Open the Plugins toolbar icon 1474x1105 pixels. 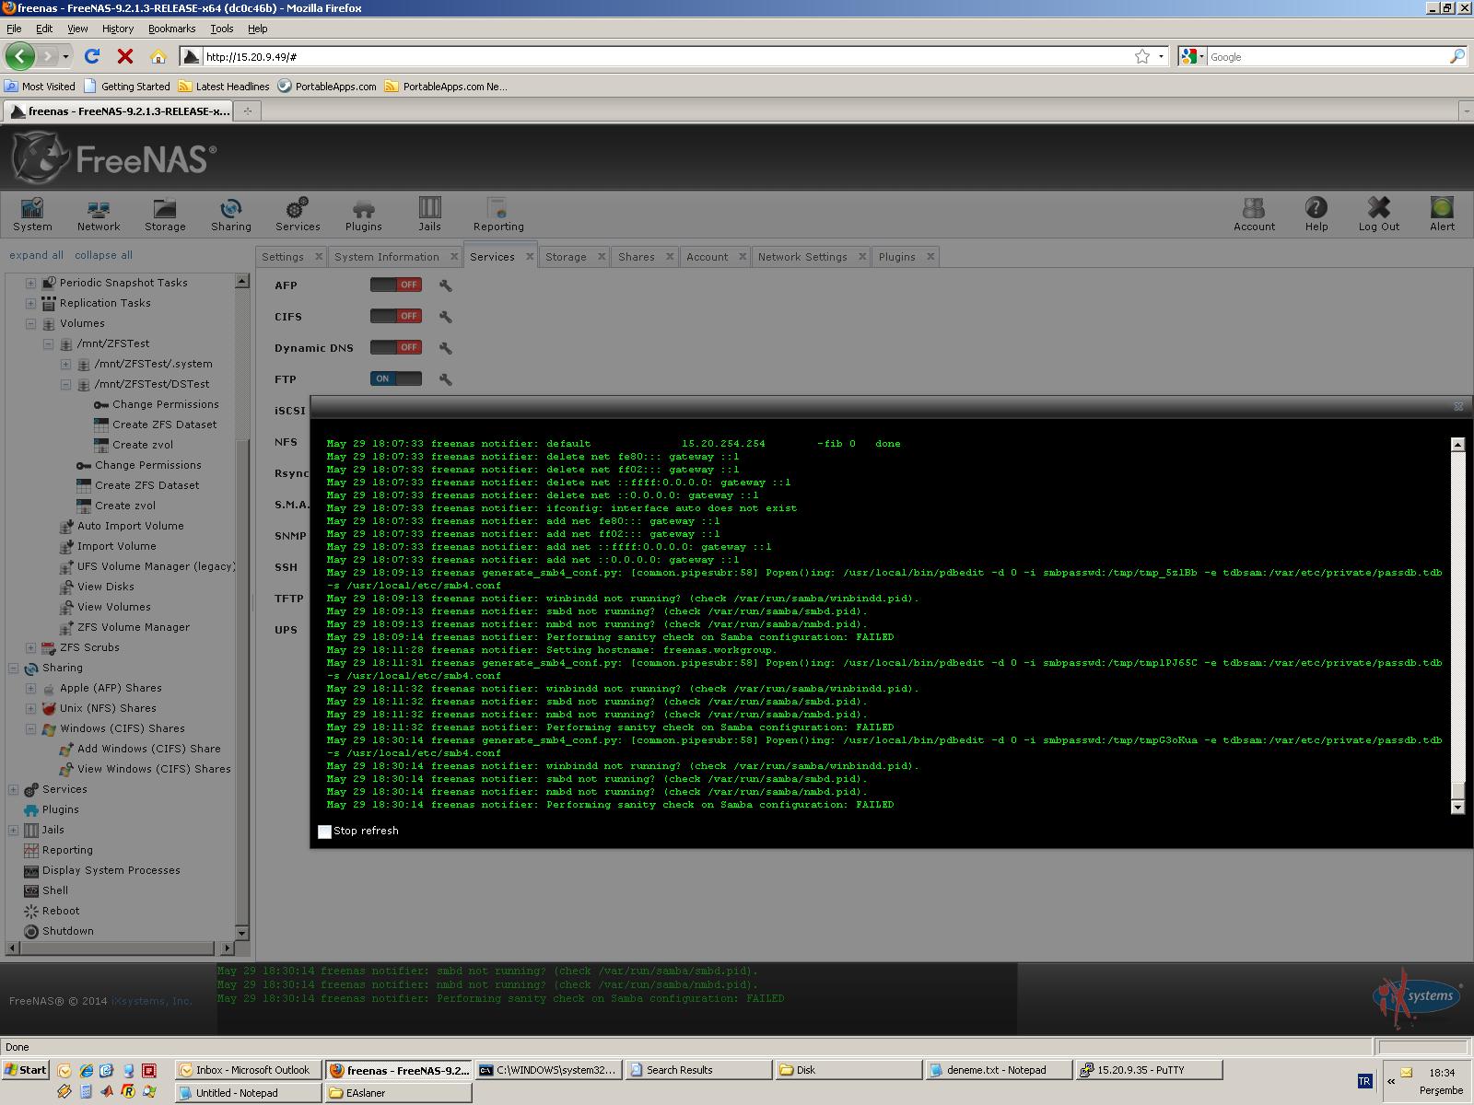[364, 214]
